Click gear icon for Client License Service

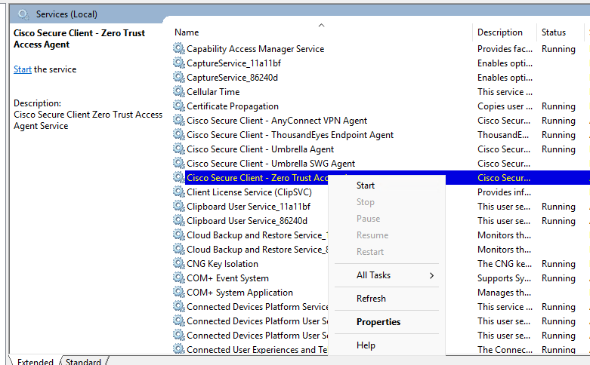click(178, 192)
